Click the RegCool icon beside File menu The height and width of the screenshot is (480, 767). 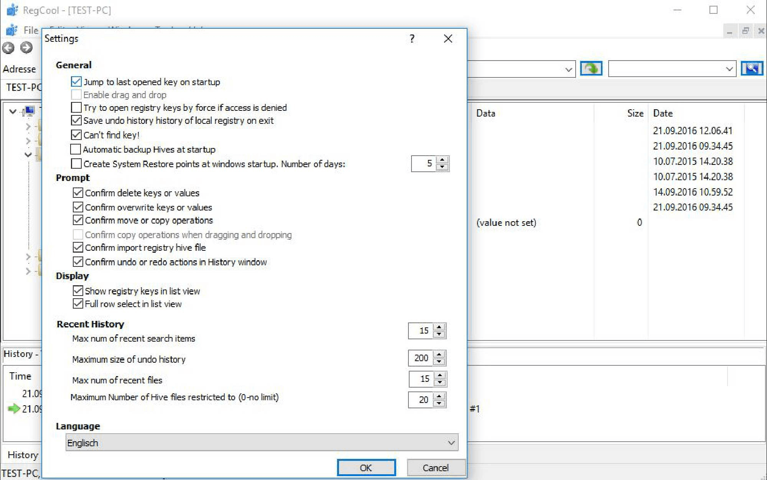coord(12,30)
